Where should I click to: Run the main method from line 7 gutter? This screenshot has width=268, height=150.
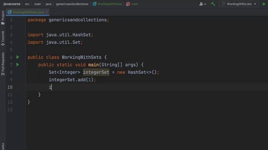[18, 65]
